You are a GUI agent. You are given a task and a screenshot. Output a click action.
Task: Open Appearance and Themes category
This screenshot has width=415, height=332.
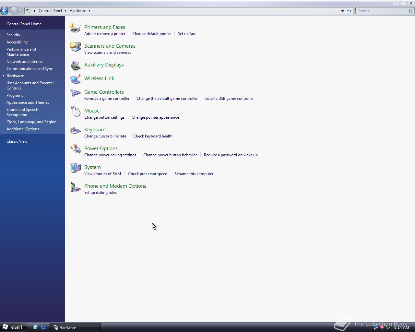28,102
